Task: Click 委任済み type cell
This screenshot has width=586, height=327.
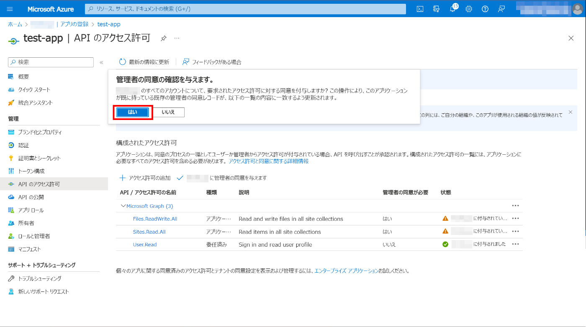Action: click(216, 245)
